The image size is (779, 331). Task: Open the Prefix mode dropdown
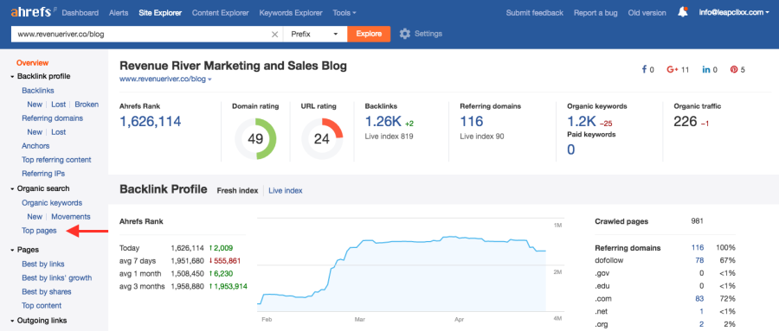pyautogui.click(x=315, y=35)
